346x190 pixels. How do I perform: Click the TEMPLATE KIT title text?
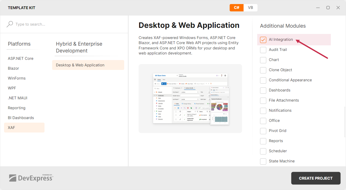[21, 8]
